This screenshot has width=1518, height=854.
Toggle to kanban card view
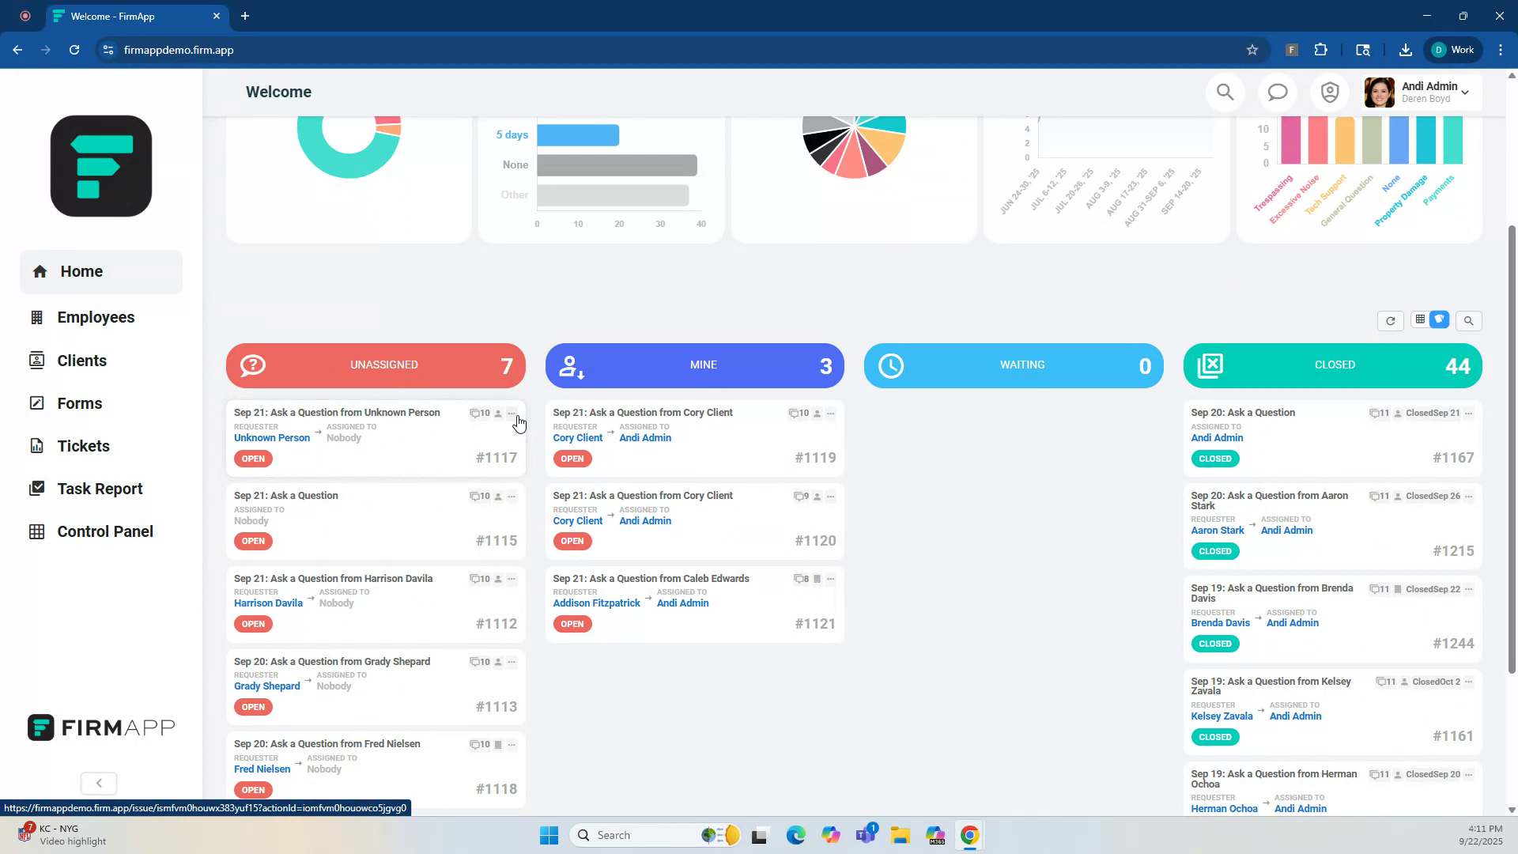(x=1441, y=319)
